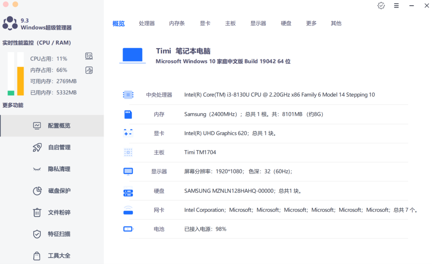This screenshot has width=432, height=264.
Task: Click the 已接入电源：98% text
Action: [205, 229]
